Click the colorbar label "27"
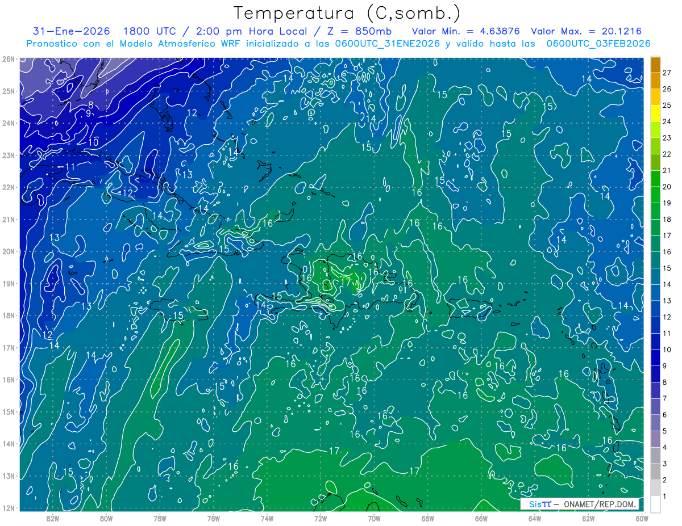This screenshot has height=526, width=682. [667, 72]
